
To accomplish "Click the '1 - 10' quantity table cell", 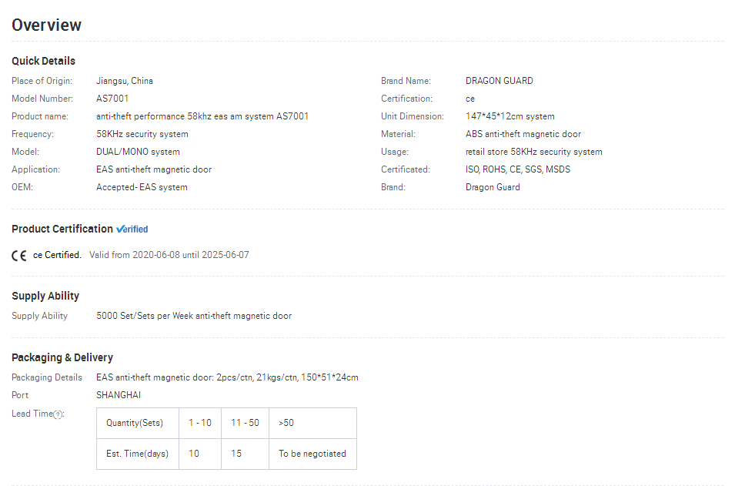I will (200, 423).
